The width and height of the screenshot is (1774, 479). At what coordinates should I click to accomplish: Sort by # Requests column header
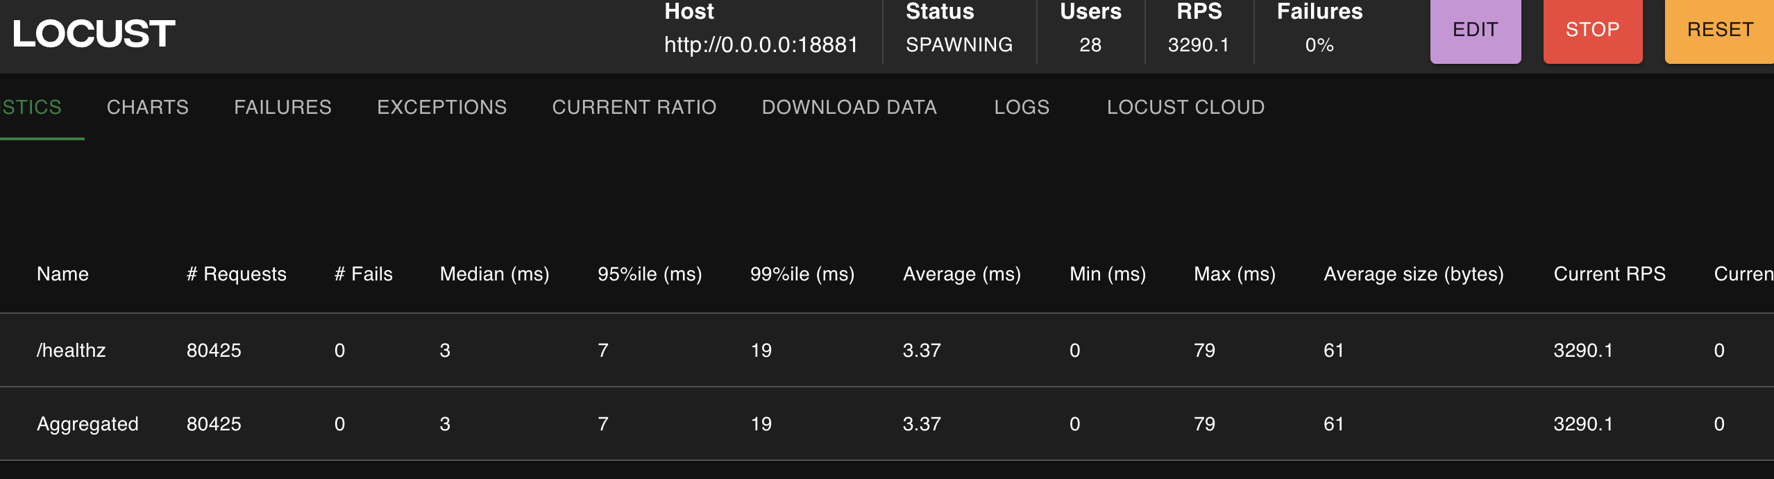[236, 274]
